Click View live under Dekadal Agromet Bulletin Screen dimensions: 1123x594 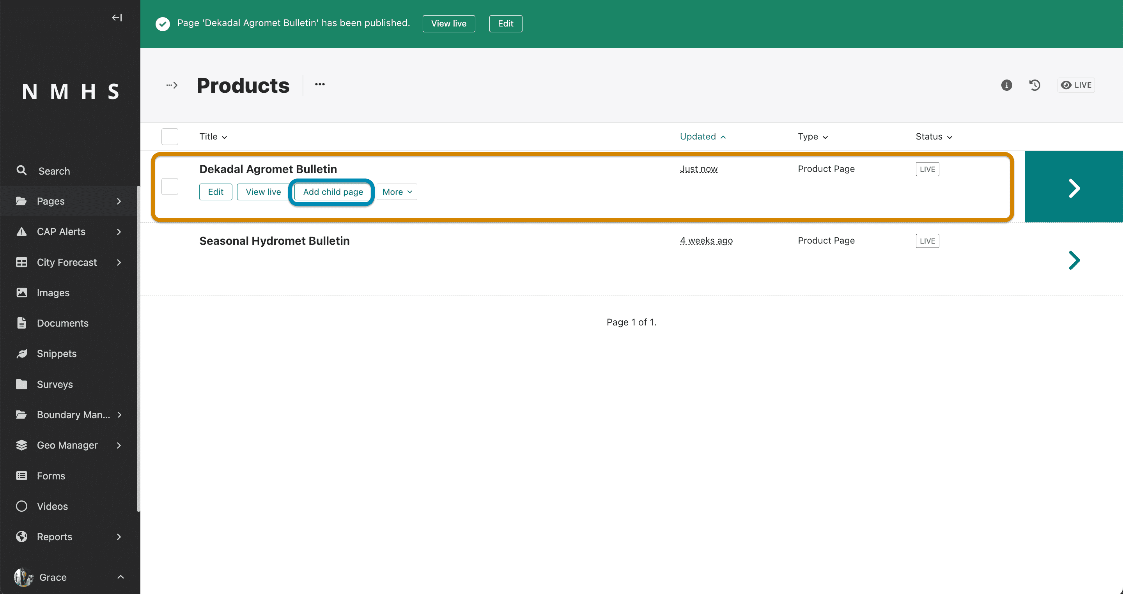[x=263, y=192]
